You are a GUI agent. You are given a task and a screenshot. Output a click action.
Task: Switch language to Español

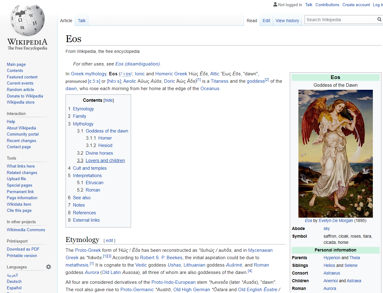pos(14,288)
